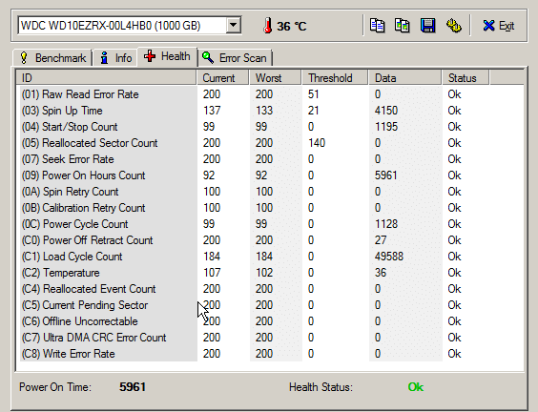Click the save screenshot floppy disk icon
Screen dimensions: 538x412
point(428,26)
